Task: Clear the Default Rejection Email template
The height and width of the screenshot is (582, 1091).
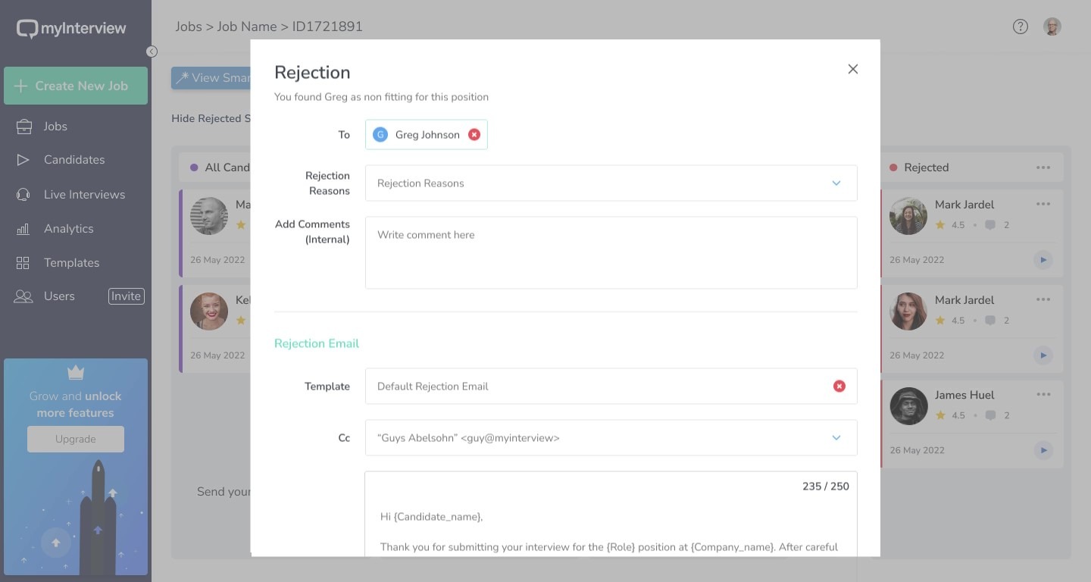Action: click(x=839, y=386)
